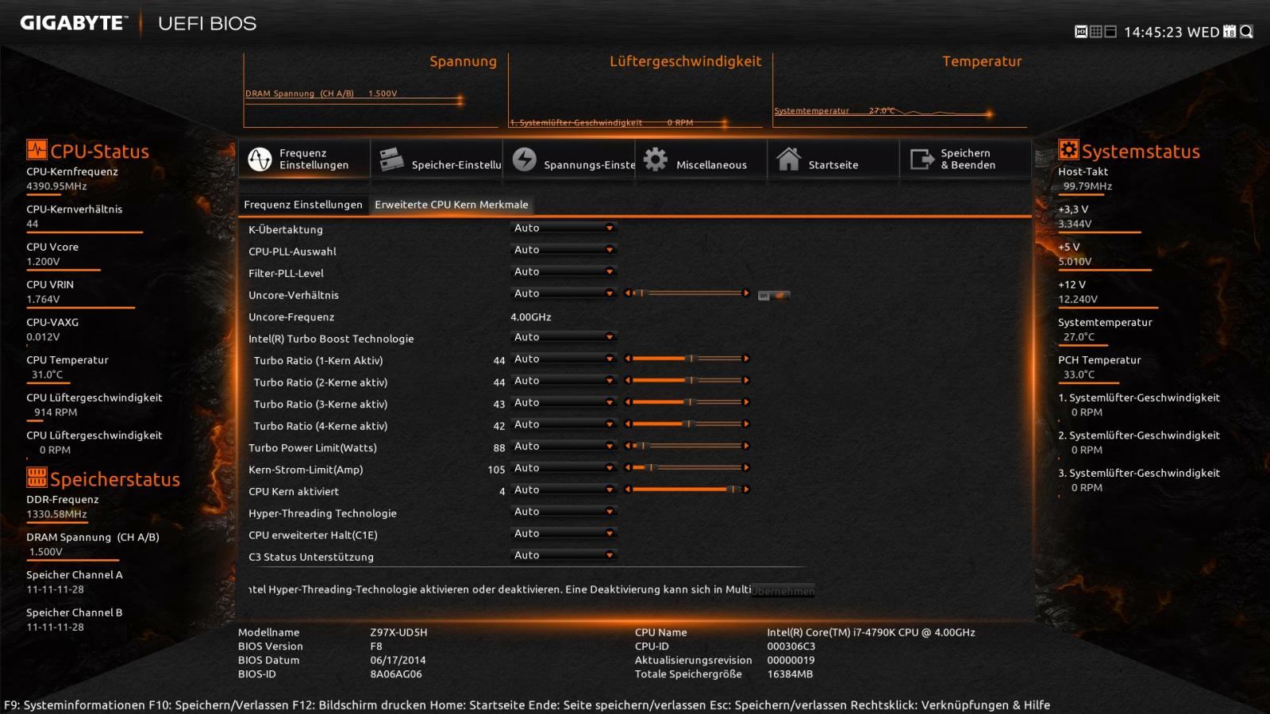This screenshot has width=1270, height=714.
Task: Switch to Speicher-Einstellungen tab
Action: pos(437,159)
